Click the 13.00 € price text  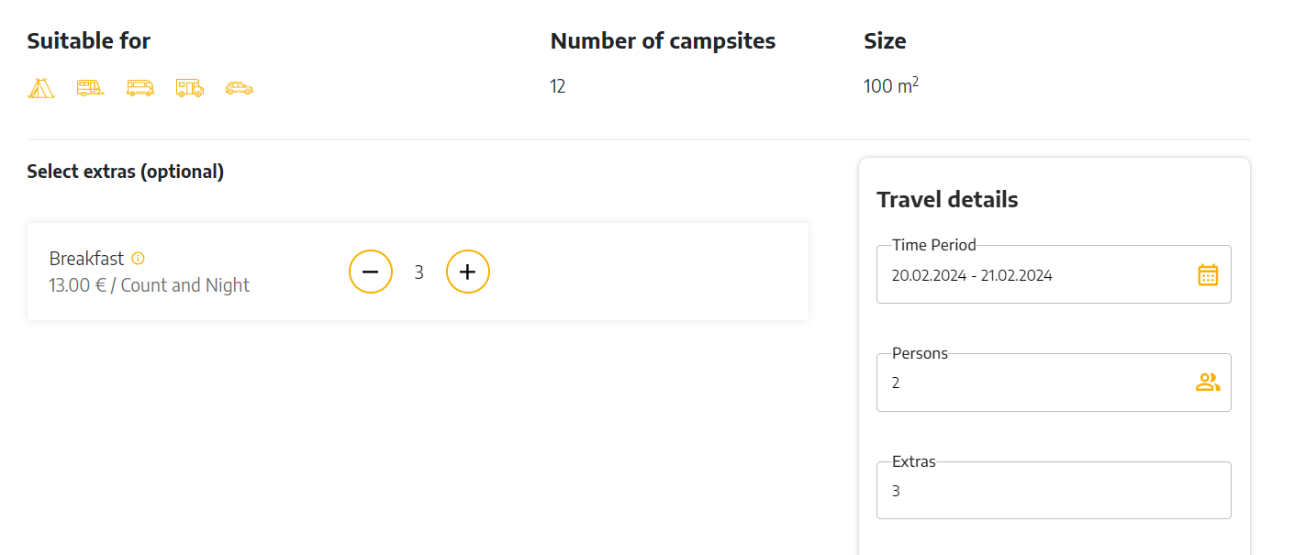click(x=79, y=285)
